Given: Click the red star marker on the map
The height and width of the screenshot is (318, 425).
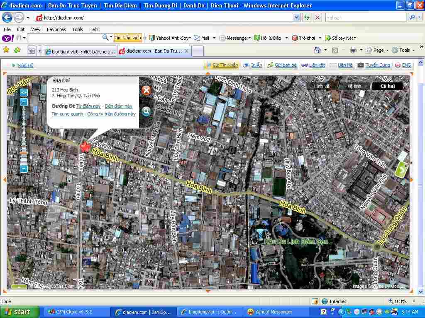Looking at the screenshot, I should point(85,147).
